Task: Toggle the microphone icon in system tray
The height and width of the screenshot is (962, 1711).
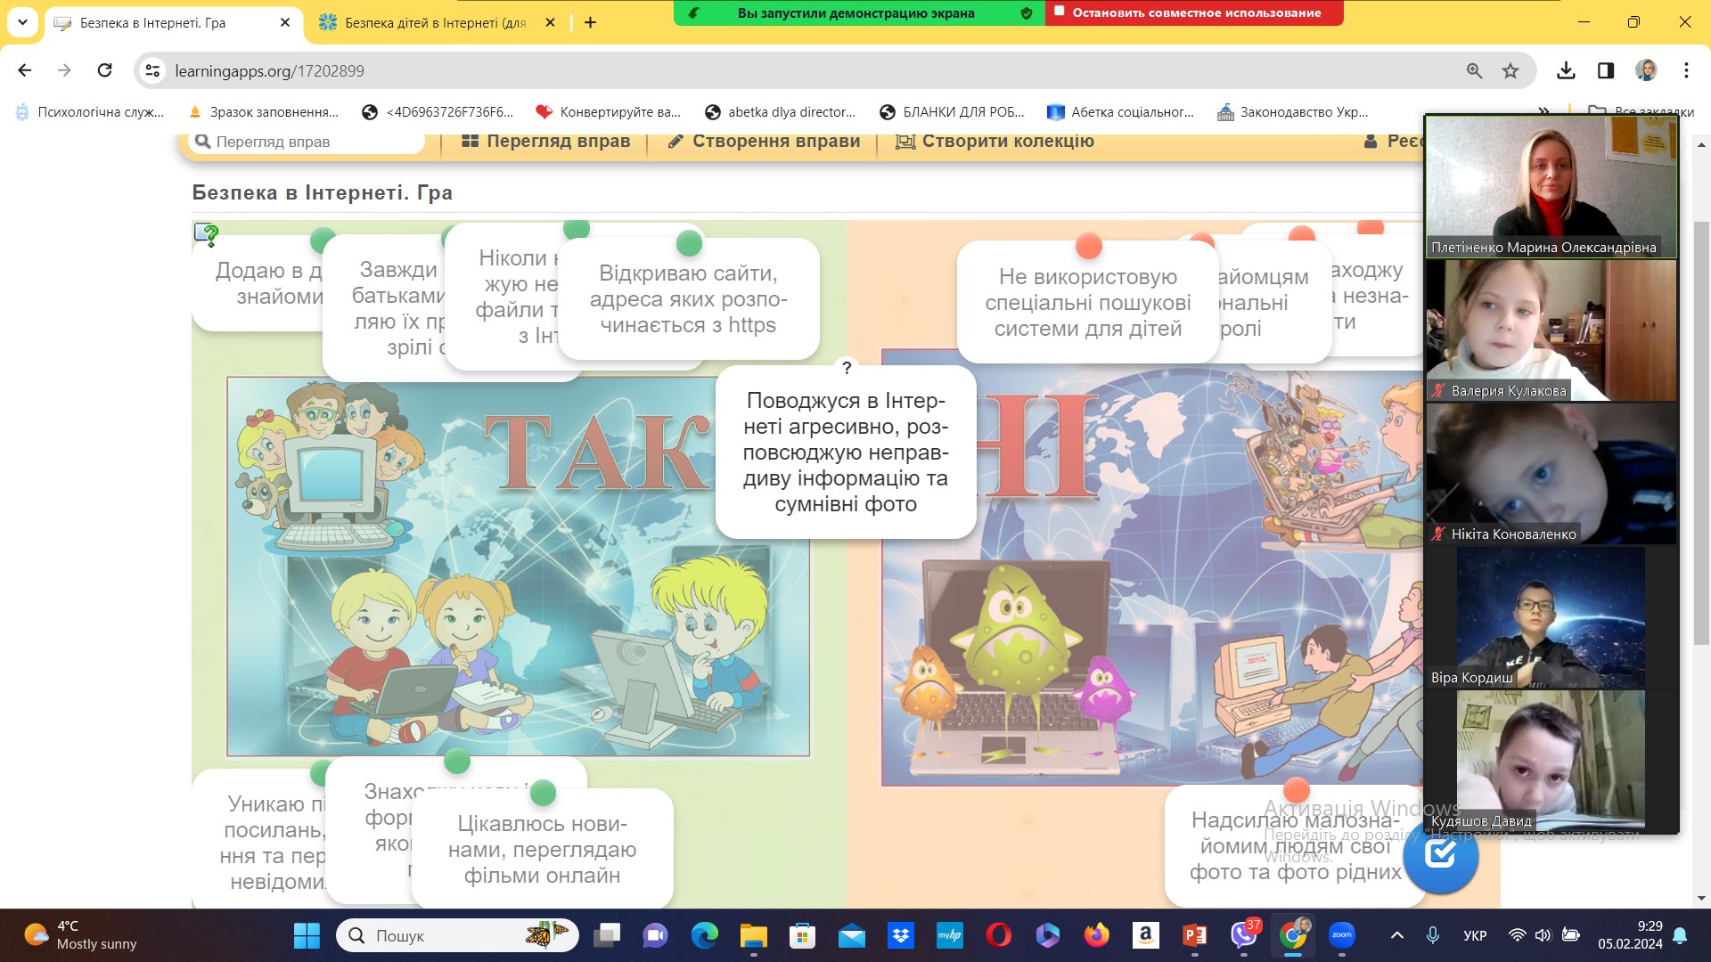Action: (x=1432, y=935)
